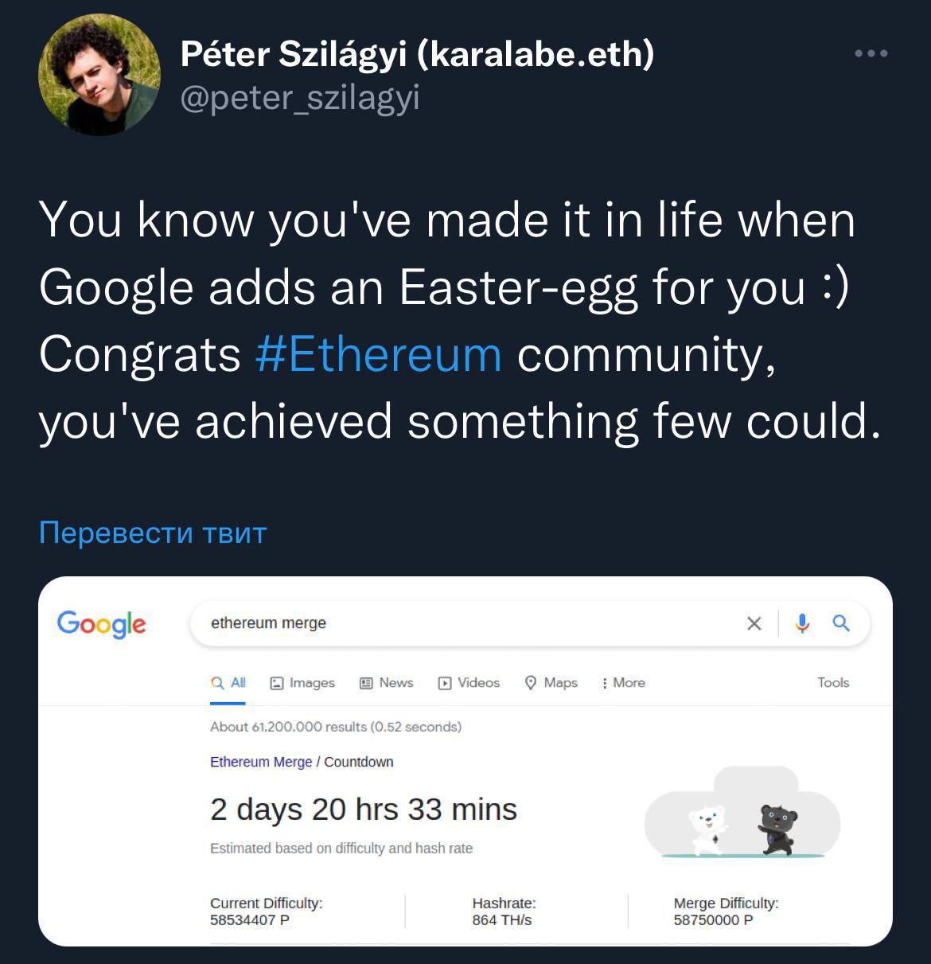Image resolution: width=931 pixels, height=964 pixels.
Task: Open the Tools filter options
Action: (x=833, y=683)
